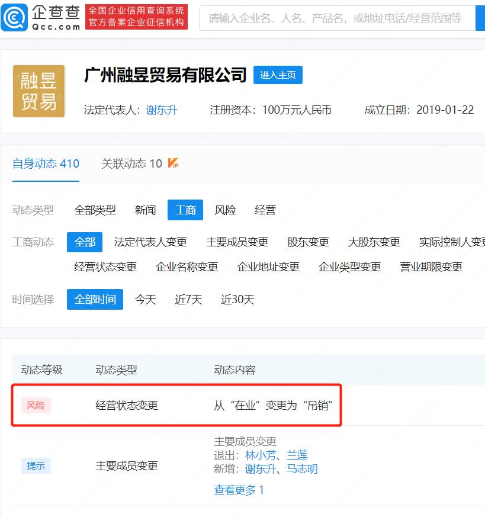Click the 融昱贸易 company logo

[x=38, y=91]
